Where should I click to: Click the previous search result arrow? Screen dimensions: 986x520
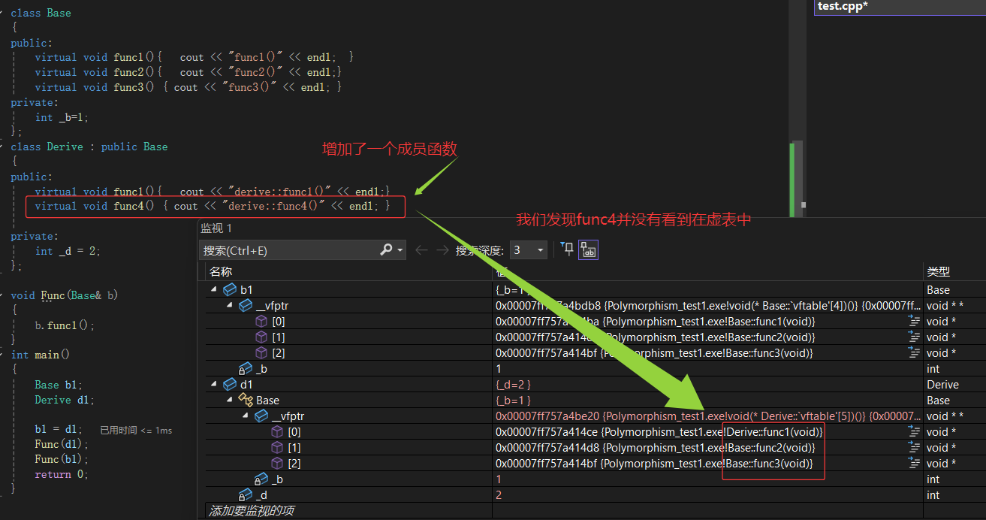(x=421, y=250)
